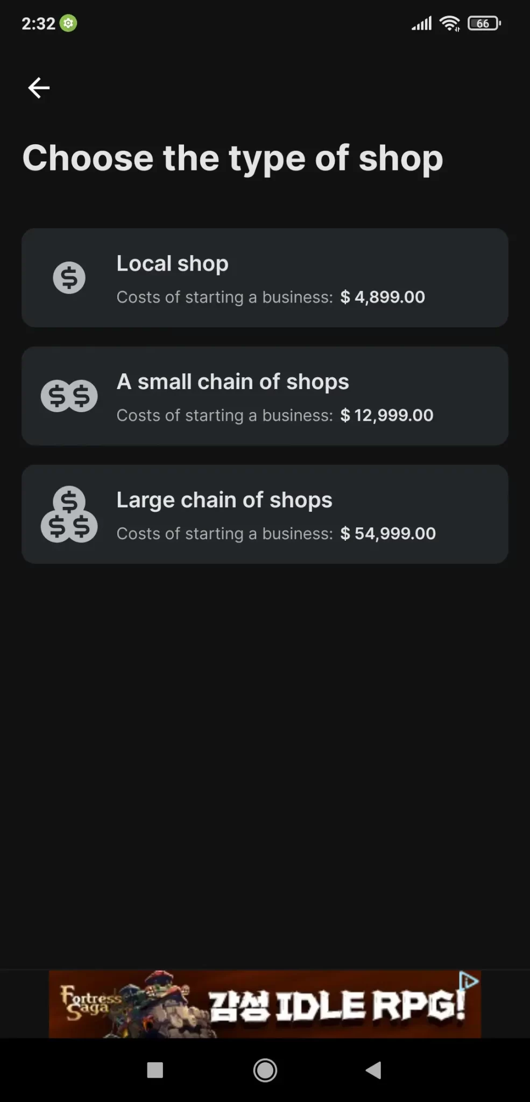Tap the cellular signal strength icon
Viewport: 530px width, 1102px height.
click(x=422, y=24)
